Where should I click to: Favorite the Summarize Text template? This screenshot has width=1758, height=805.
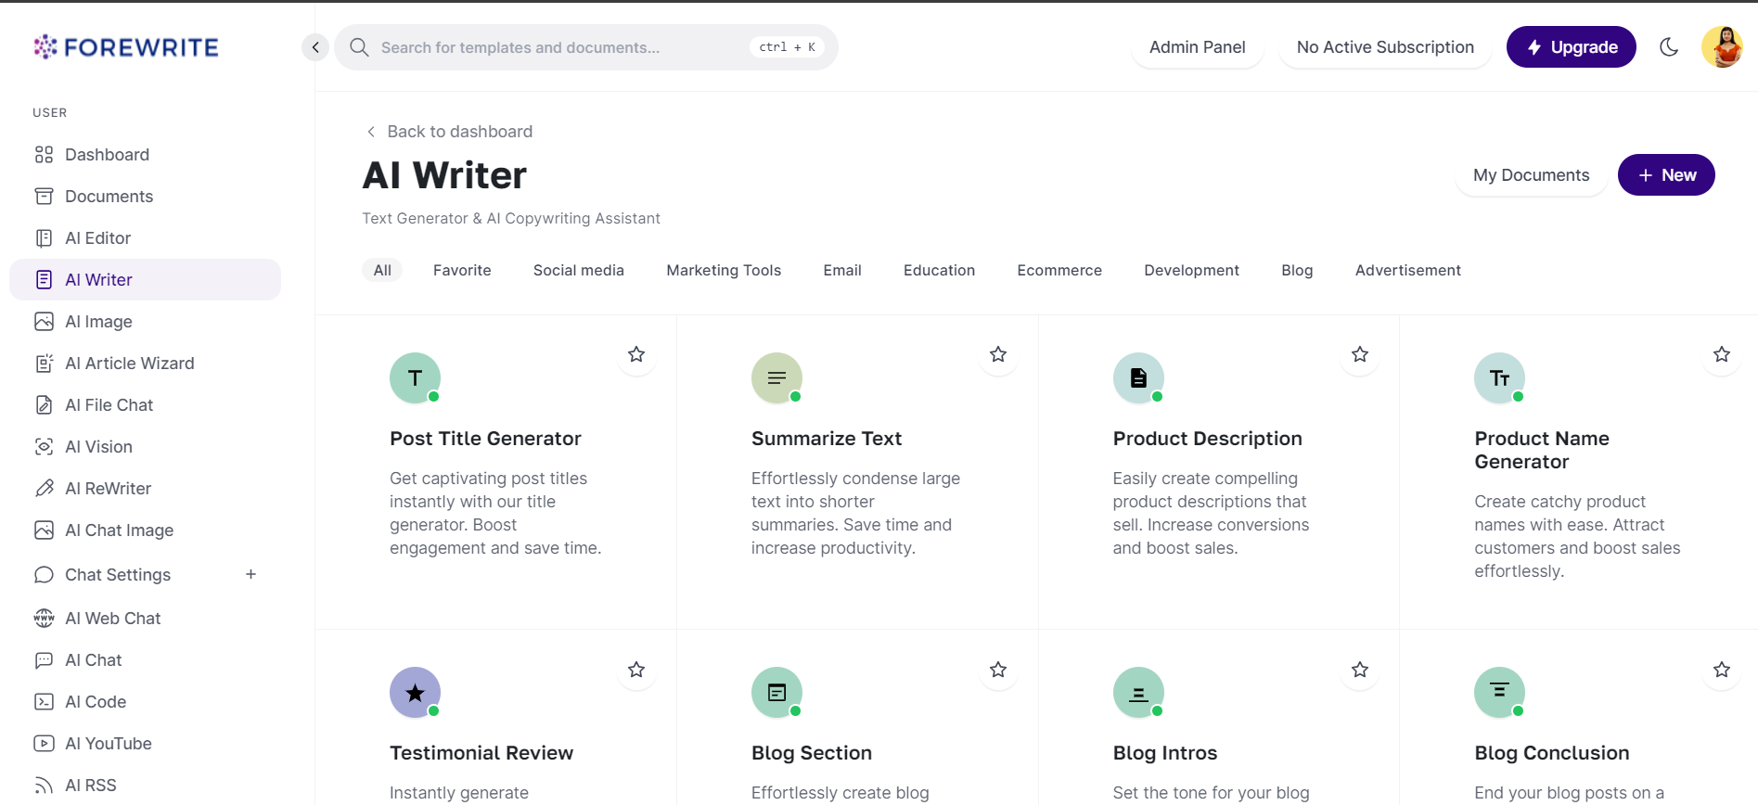click(998, 354)
